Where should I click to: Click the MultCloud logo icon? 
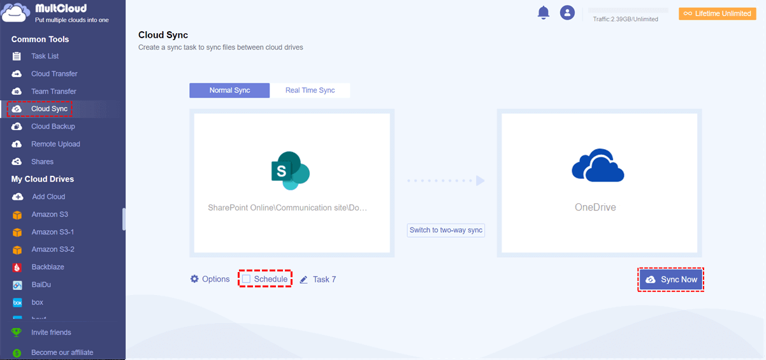(x=17, y=13)
